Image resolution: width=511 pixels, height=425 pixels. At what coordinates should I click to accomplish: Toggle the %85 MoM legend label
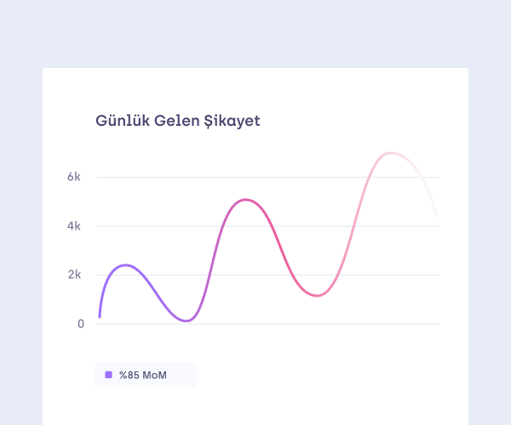coord(143,375)
